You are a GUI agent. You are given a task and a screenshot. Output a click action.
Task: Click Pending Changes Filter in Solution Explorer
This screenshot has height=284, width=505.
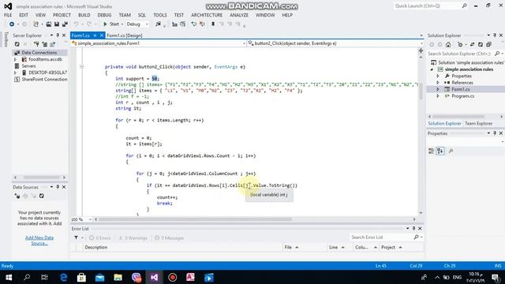tap(460, 44)
